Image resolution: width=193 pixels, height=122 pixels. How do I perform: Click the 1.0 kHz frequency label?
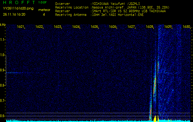[x=3, y=55]
